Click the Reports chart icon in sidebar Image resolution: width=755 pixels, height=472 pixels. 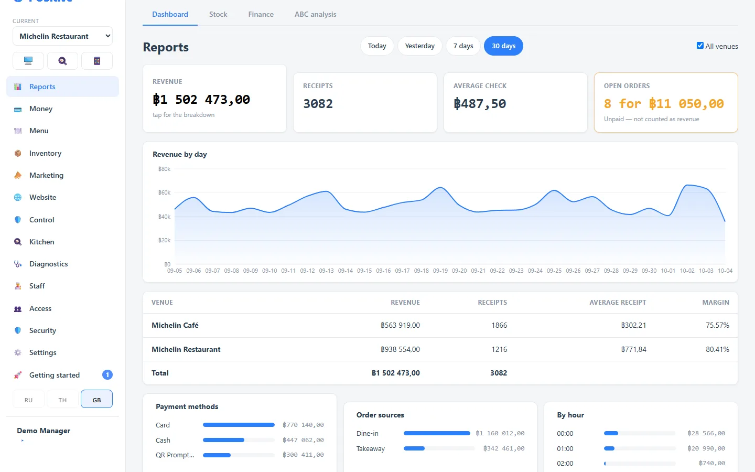click(x=18, y=87)
